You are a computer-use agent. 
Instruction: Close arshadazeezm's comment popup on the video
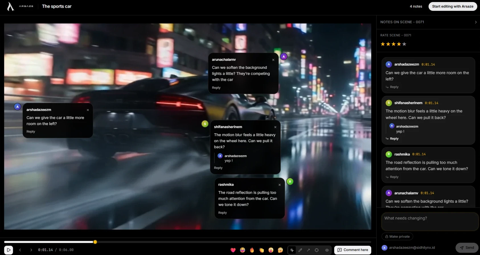88,110
